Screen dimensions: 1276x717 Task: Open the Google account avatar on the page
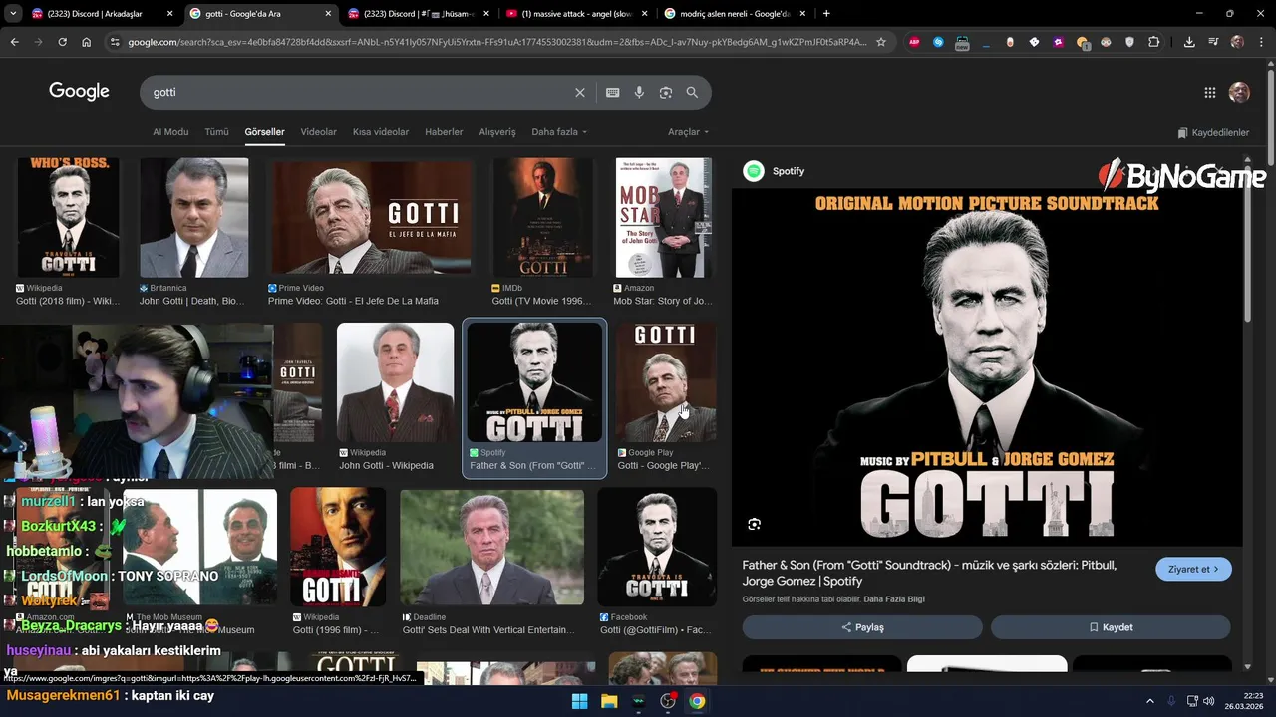1239,92
